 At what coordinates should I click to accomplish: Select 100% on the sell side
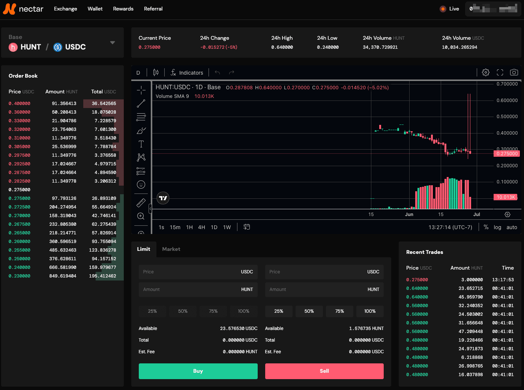tap(370, 311)
